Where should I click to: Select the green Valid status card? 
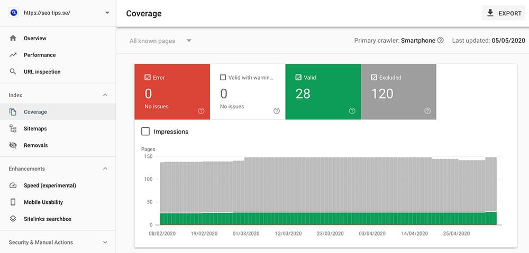[x=323, y=91]
